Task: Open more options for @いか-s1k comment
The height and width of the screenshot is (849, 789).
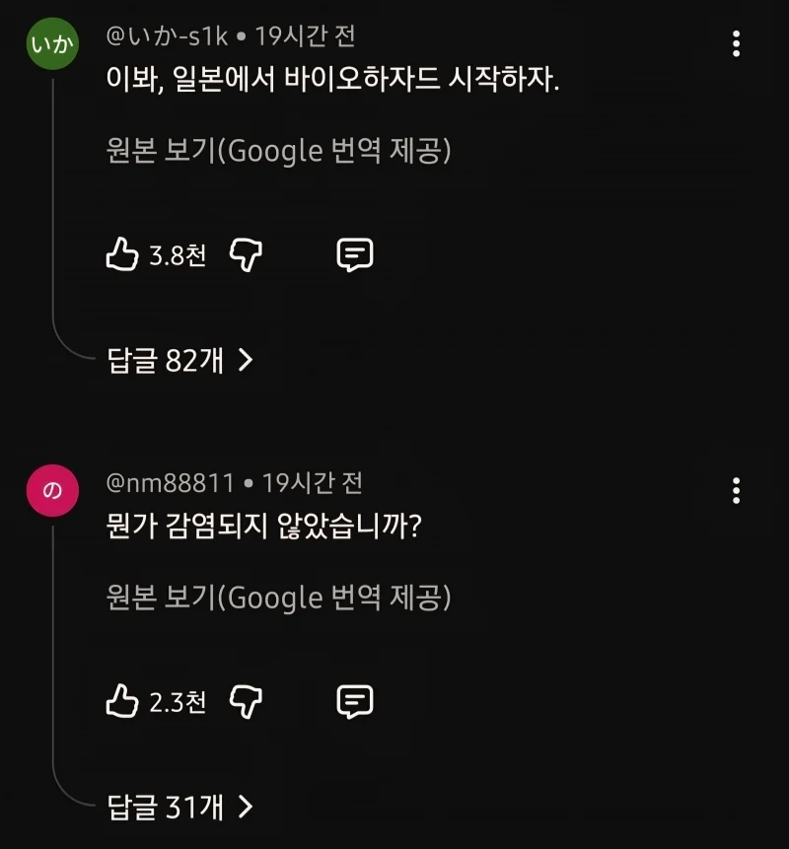Action: tap(736, 43)
